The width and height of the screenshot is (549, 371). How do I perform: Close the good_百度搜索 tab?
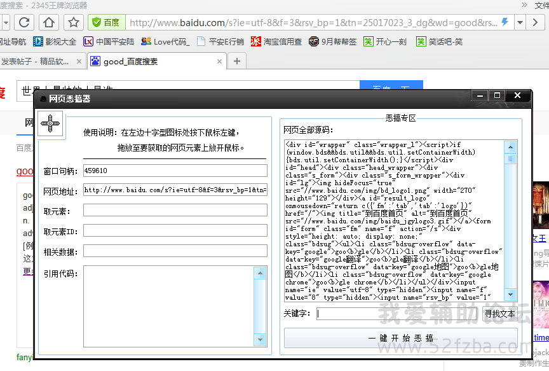click(x=219, y=62)
